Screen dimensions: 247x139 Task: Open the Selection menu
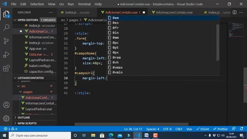pyautogui.click(x=37, y=4)
